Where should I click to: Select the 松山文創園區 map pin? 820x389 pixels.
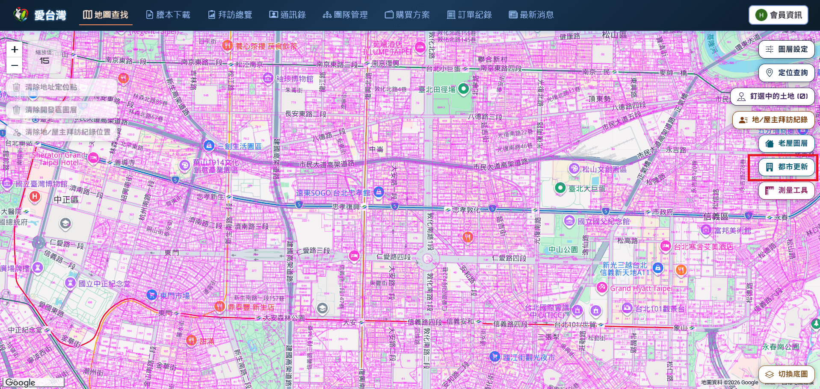coord(574,168)
